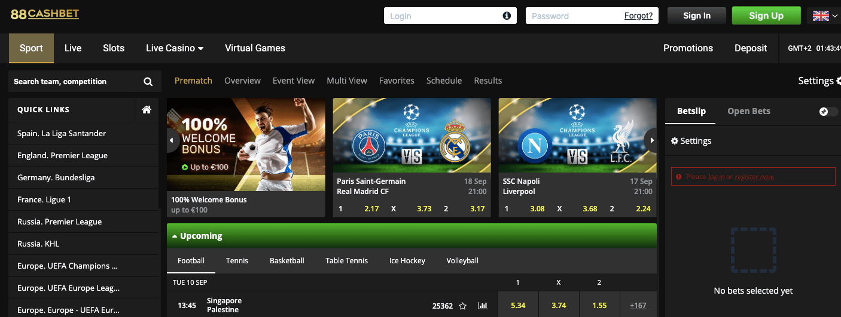Select the Ice Hockey tab
Image resolution: width=841 pixels, height=317 pixels.
pyautogui.click(x=407, y=261)
